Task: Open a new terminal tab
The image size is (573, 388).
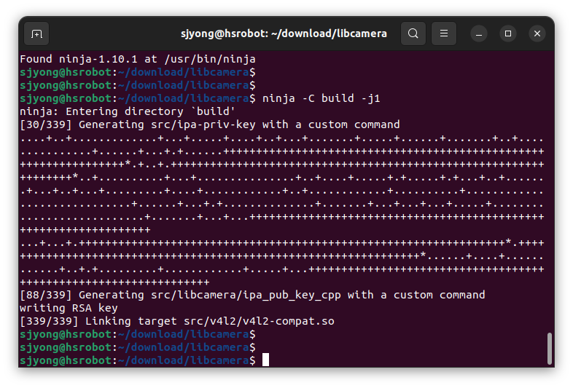Action: coord(36,34)
